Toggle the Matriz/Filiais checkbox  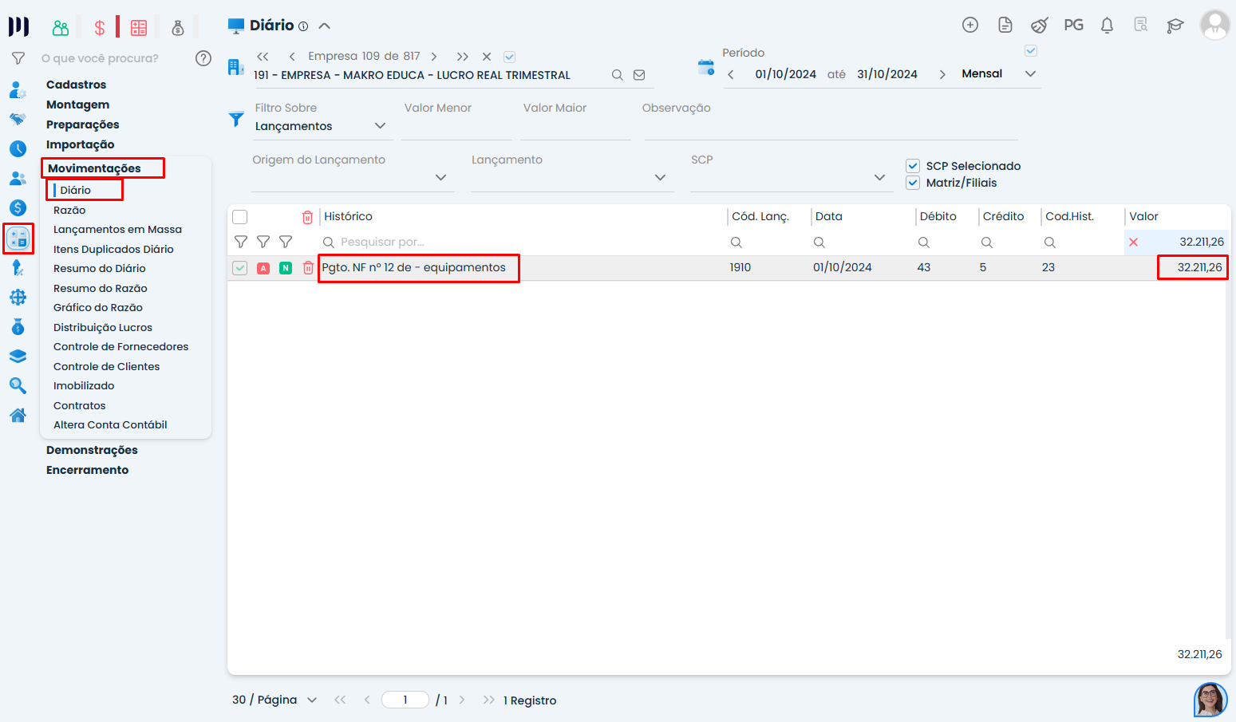click(x=913, y=183)
